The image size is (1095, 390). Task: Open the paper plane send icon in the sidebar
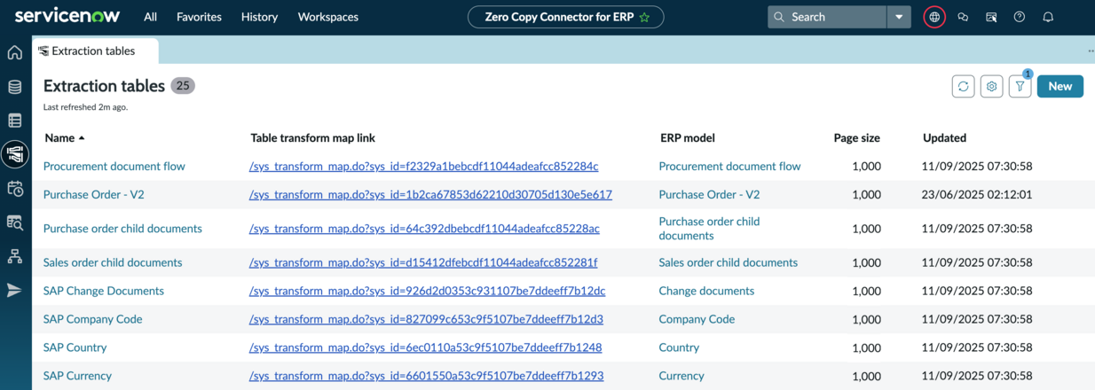[14, 290]
